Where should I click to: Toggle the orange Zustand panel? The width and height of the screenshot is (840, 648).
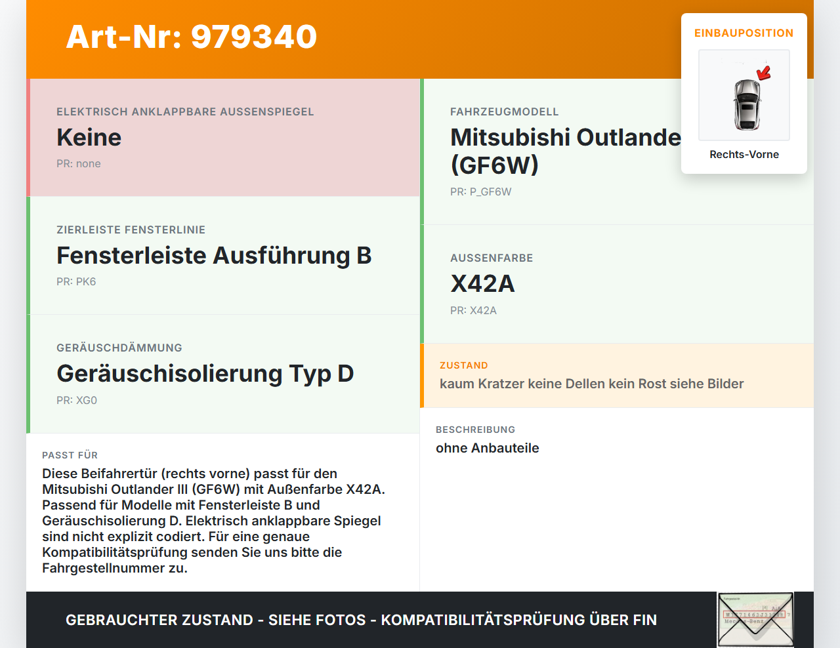click(617, 375)
